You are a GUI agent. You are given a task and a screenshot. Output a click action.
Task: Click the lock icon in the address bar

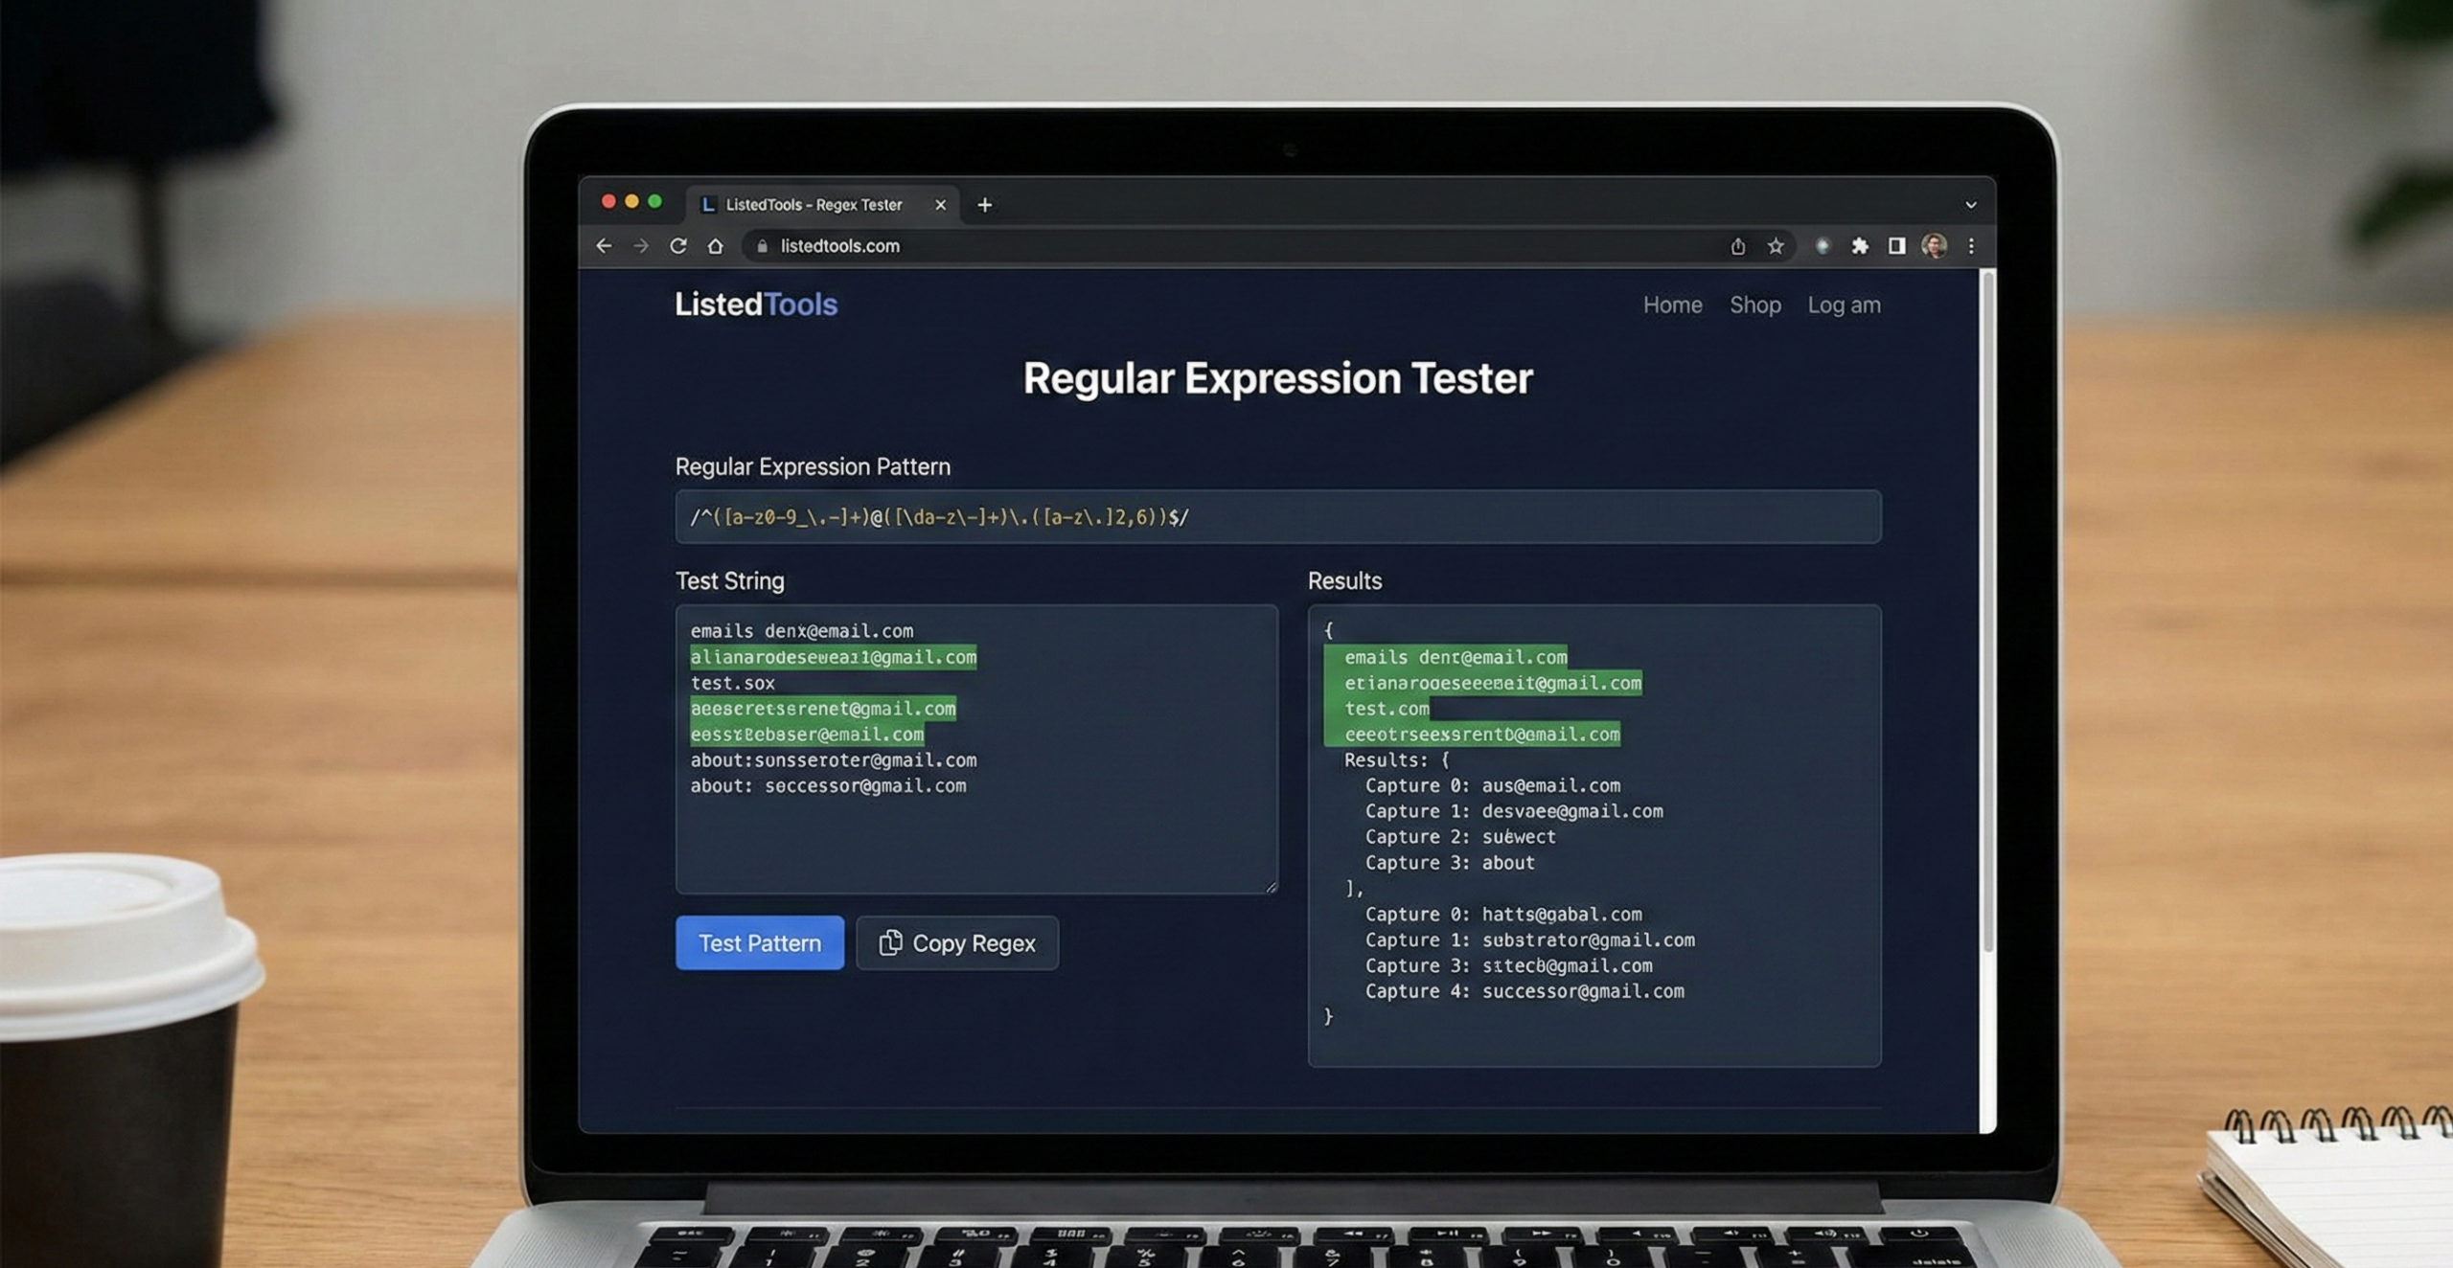[x=762, y=246]
